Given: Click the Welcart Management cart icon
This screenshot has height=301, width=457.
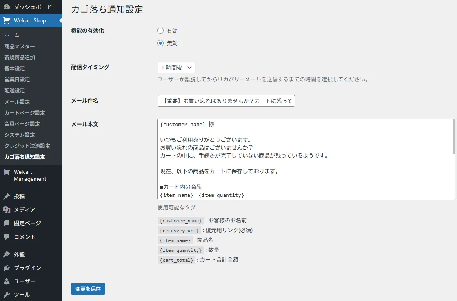Looking at the screenshot, I should [7, 172].
